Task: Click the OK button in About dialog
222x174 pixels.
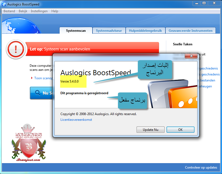Action: click(x=180, y=129)
